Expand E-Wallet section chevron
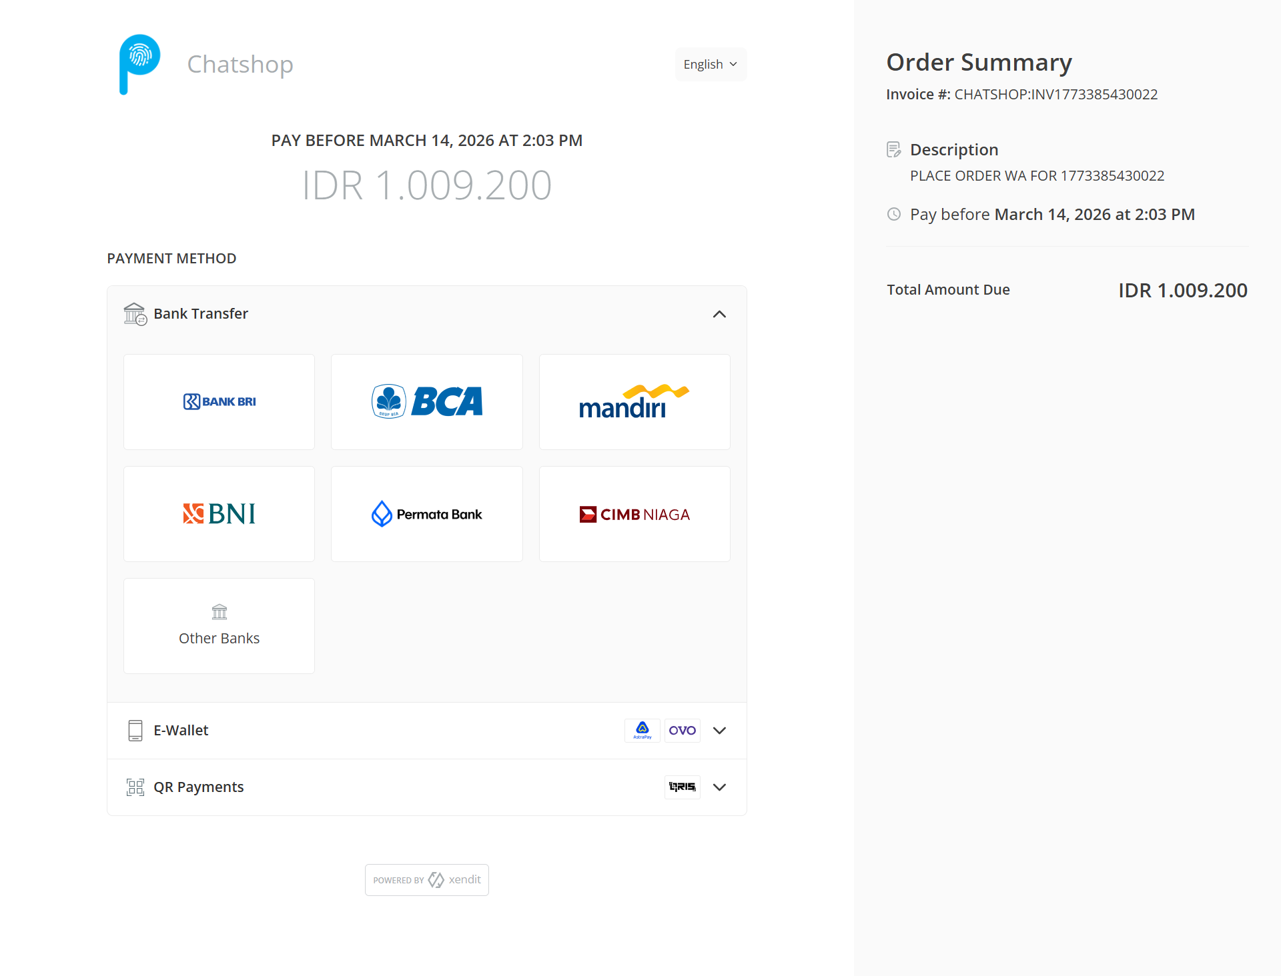This screenshot has height=976, width=1281. coord(719,731)
